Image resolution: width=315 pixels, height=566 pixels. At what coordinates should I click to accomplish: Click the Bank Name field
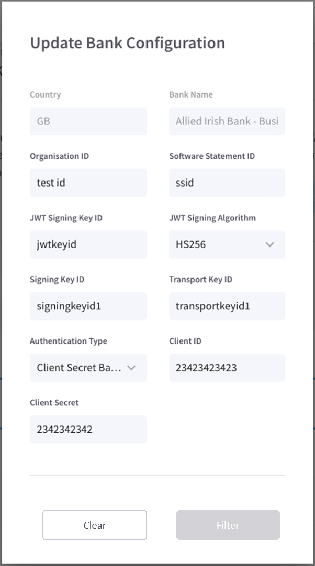[x=227, y=121]
